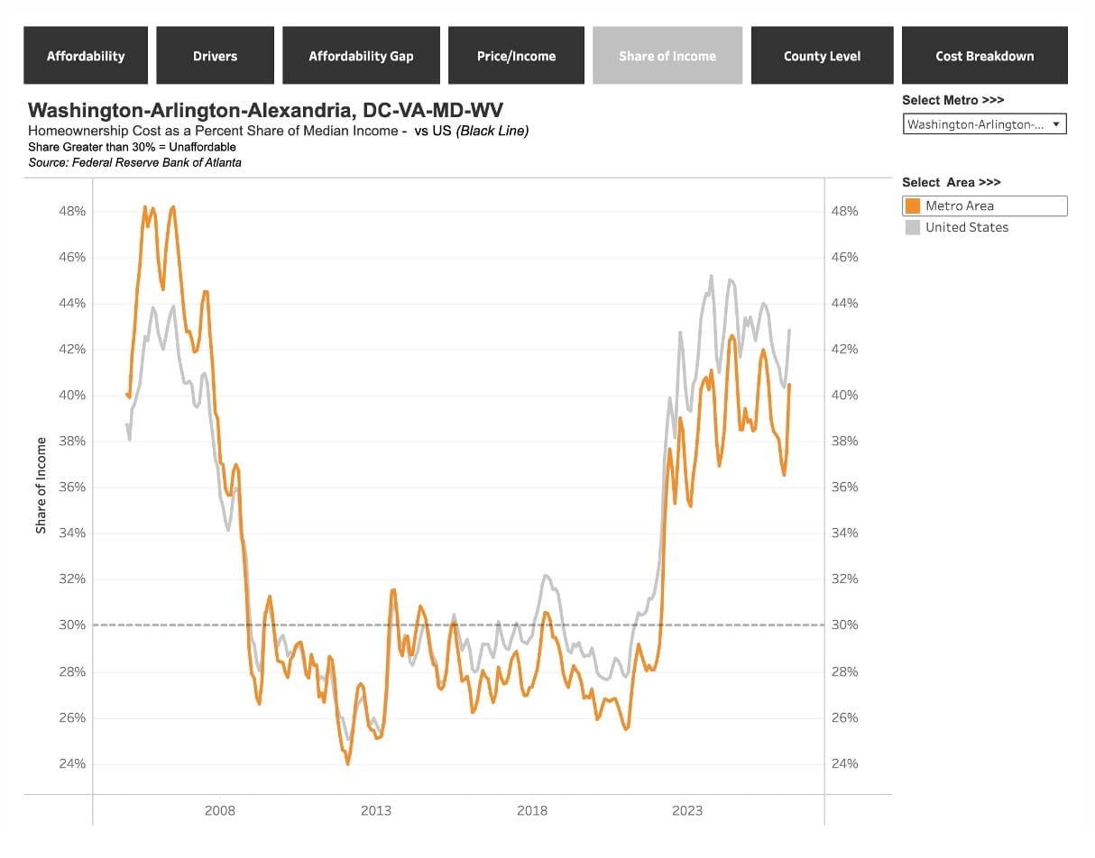Switch to the Drivers tab

tap(215, 55)
